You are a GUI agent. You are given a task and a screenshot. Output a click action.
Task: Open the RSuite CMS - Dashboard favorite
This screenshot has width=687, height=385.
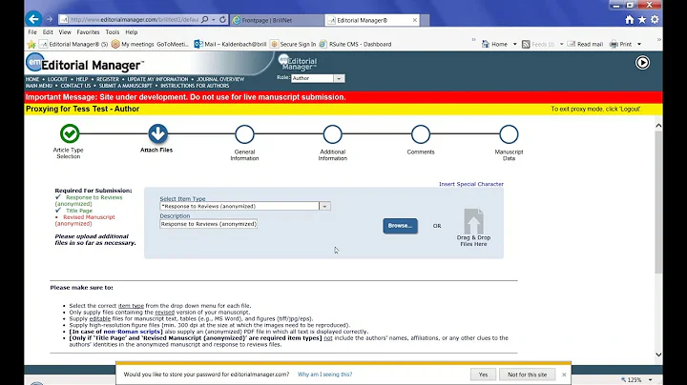[355, 44]
